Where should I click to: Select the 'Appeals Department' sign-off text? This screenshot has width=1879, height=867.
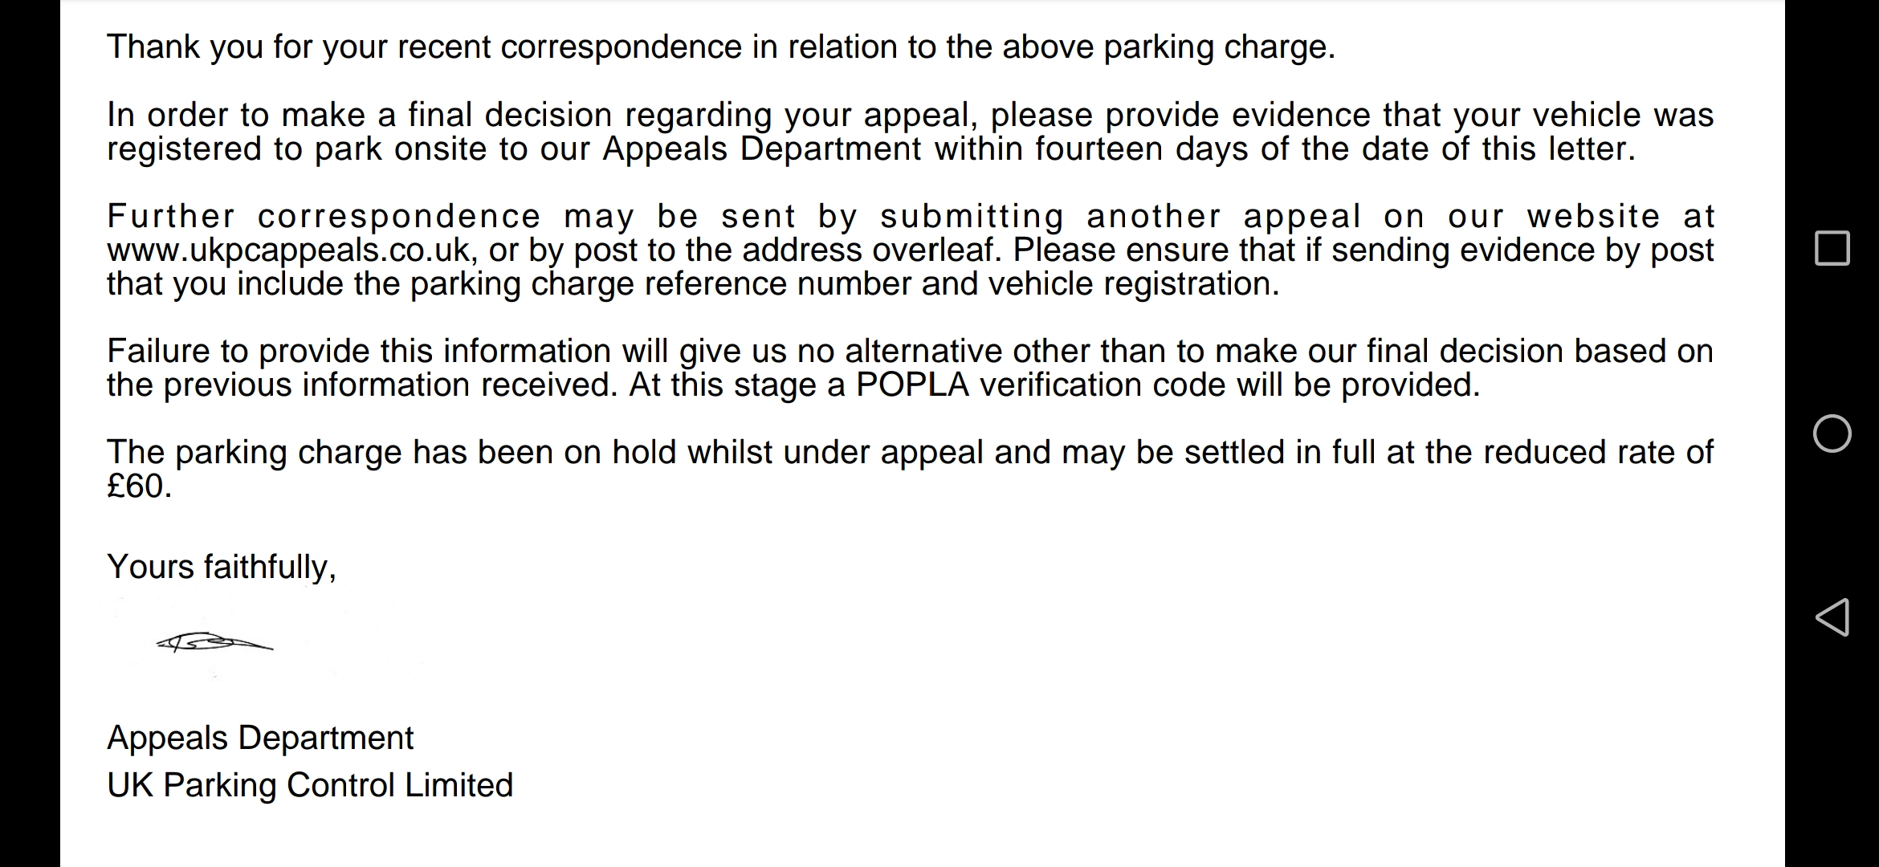click(x=260, y=738)
